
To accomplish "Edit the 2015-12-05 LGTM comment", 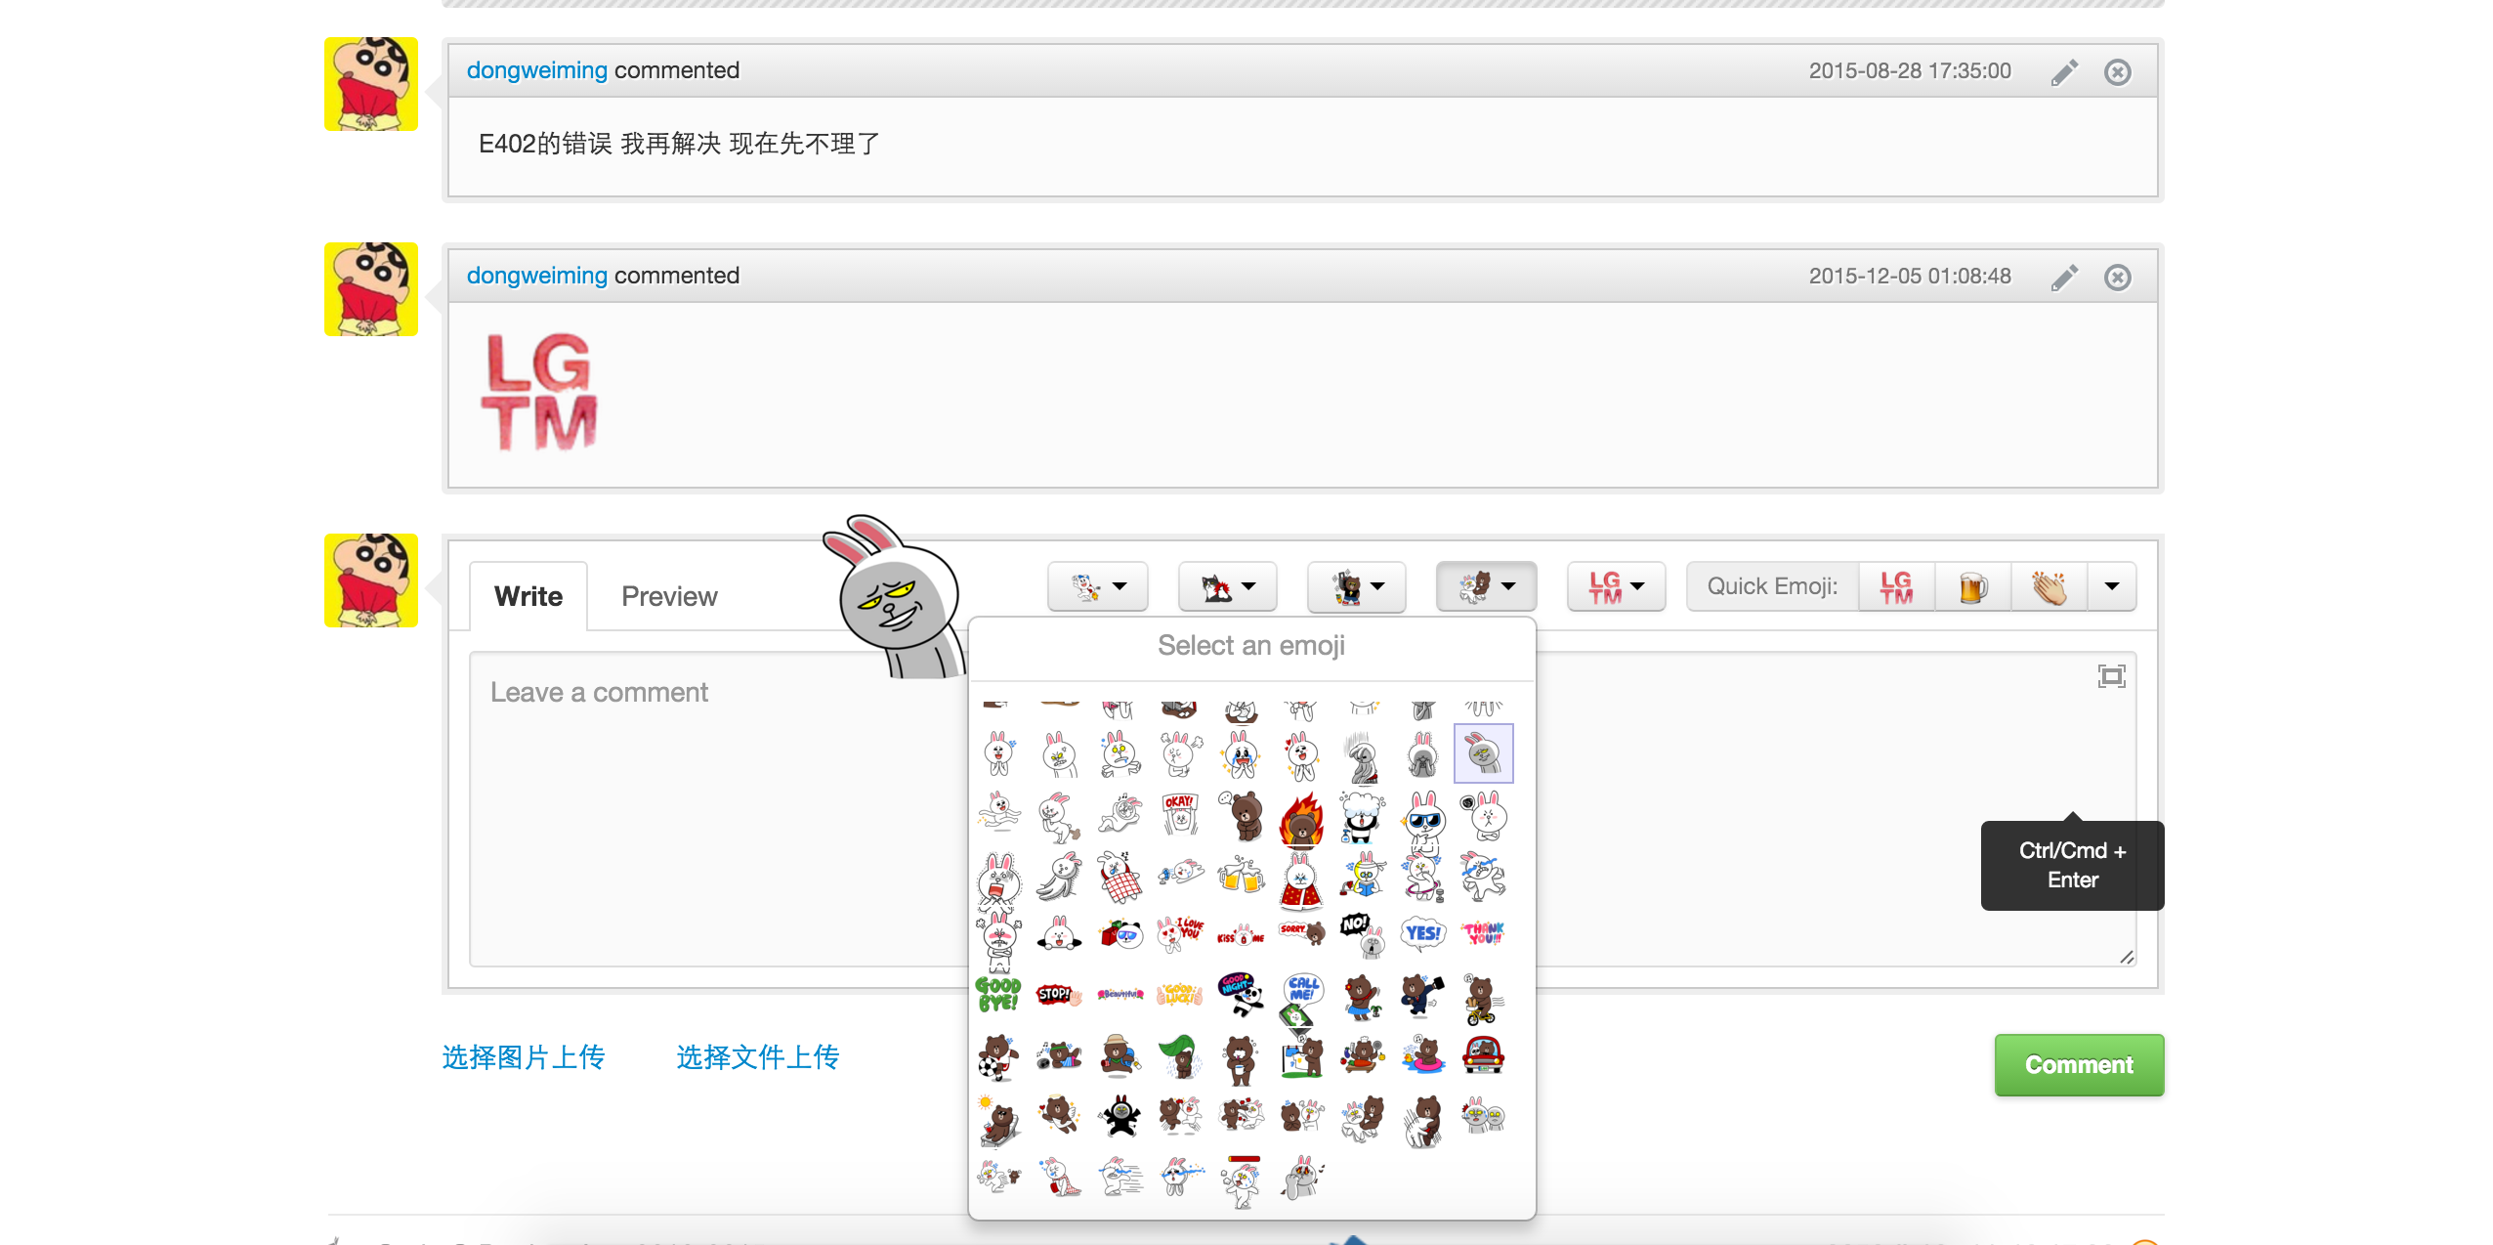I will (x=2064, y=278).
